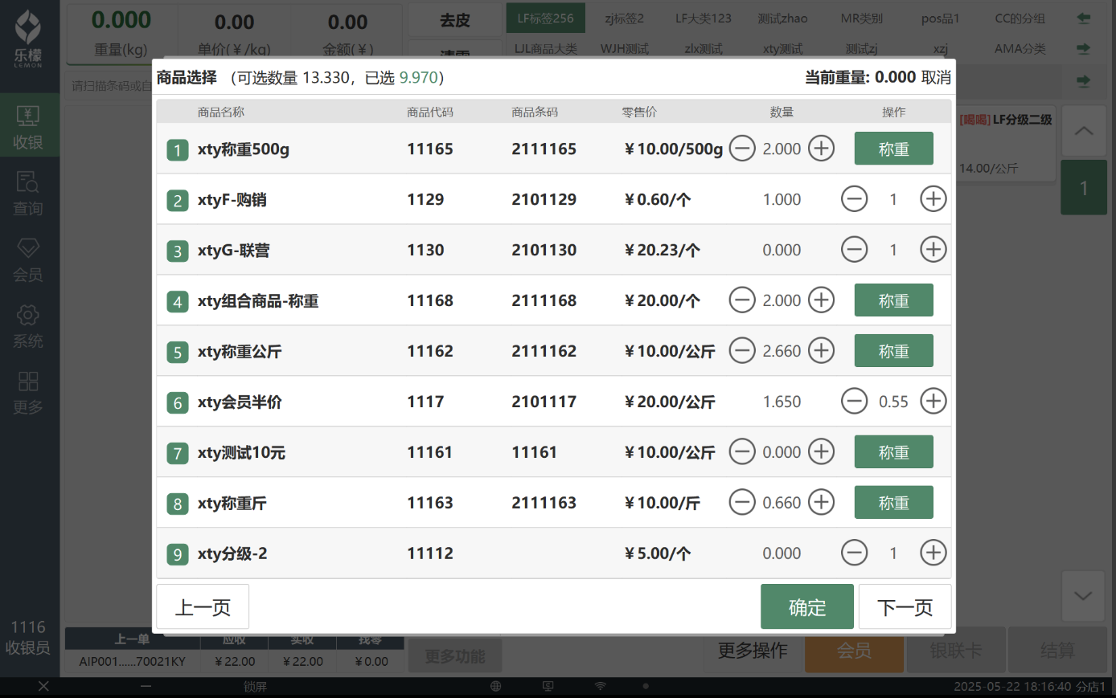Viewport: 1116px width, 698px height.
Task: Click the display icon in bottom bar
Action: pos(548,686)
